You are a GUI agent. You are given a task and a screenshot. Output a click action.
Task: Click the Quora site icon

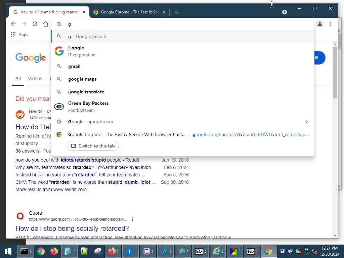(x=20, y=216)
